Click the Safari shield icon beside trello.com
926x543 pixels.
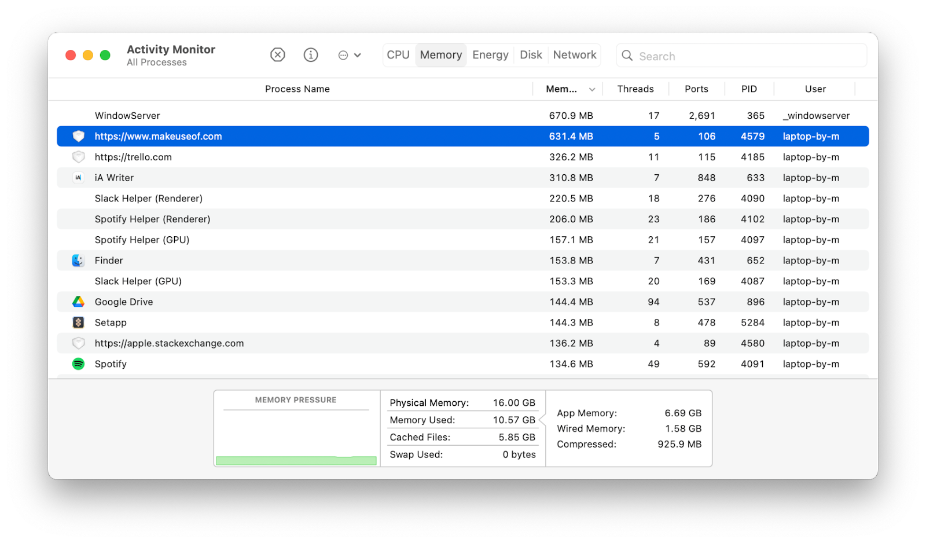(x=78, y=157)
